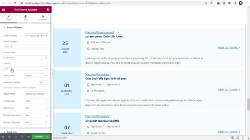This screenshot has width=250, height=140.
Task: Open Query Monitor settings gear
Action: pos(232,138)
